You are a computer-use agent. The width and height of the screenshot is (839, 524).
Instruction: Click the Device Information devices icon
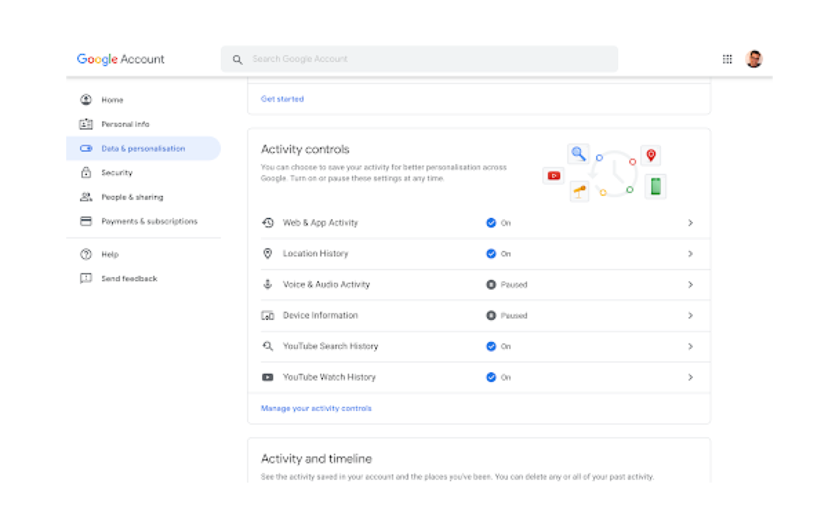268,316
